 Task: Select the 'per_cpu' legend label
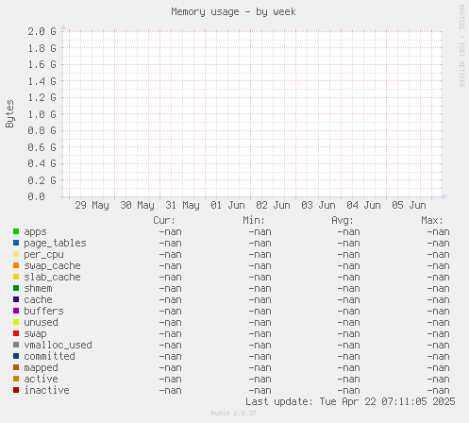[43, 255]
